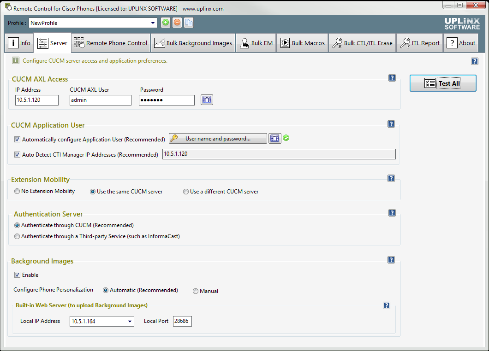The image size is (489, 351).
Task: Click the Test All button
Action: click(x=443, y=83)
